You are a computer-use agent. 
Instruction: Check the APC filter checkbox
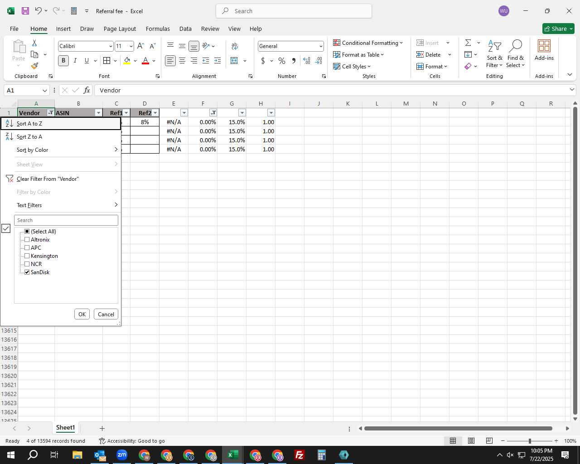[x=27, y=248]
